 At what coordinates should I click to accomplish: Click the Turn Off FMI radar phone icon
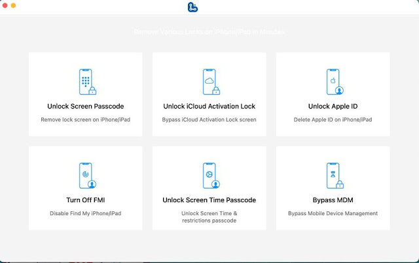[87, 176]
